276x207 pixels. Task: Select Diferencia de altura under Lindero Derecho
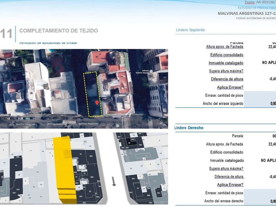coord(229,176)
